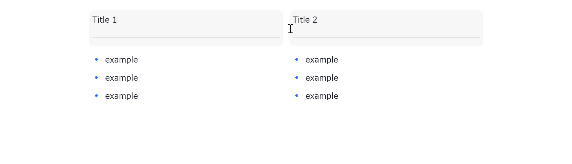Image resolution: width=572 pixels, height=164 pixels.
Task: Click the third bullet dot under Title 1
Action: pyautogui.click(x=96, y=96)
